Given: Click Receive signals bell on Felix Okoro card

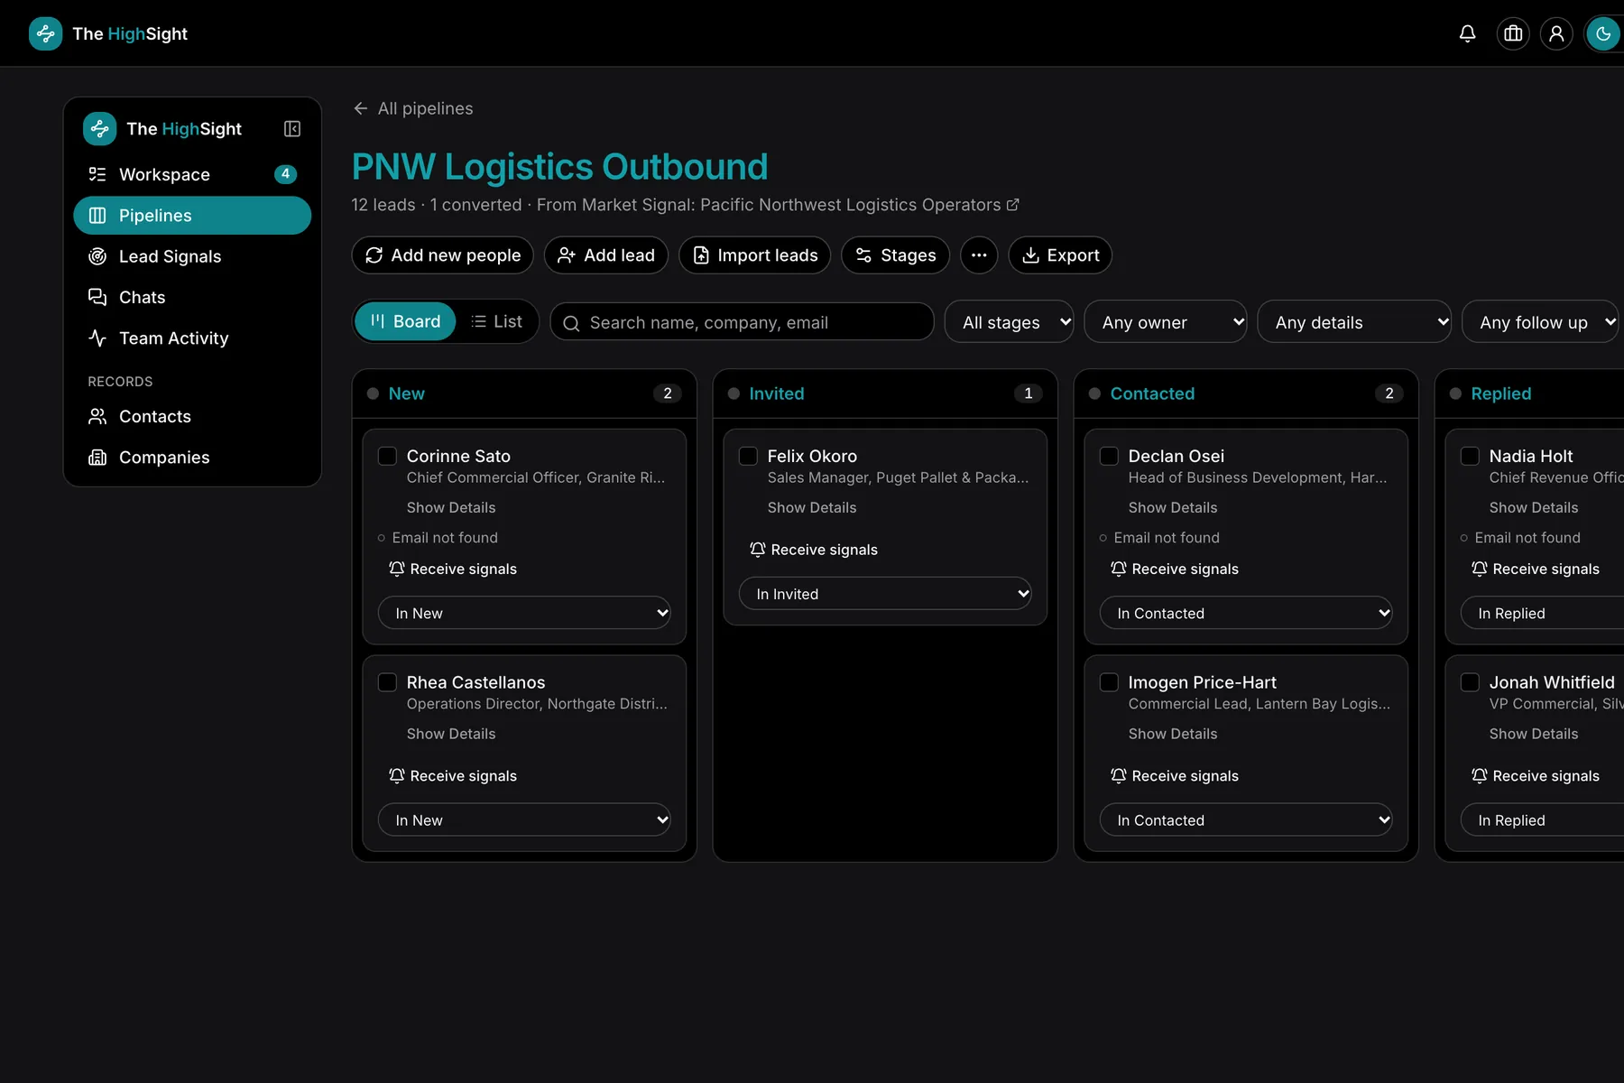Looking at the screenshot, I should pos(814,550).
